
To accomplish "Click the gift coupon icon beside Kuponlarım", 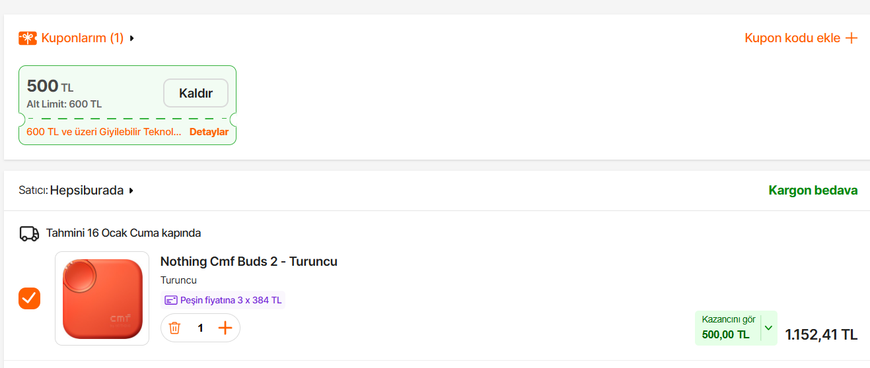I will 28,38.
